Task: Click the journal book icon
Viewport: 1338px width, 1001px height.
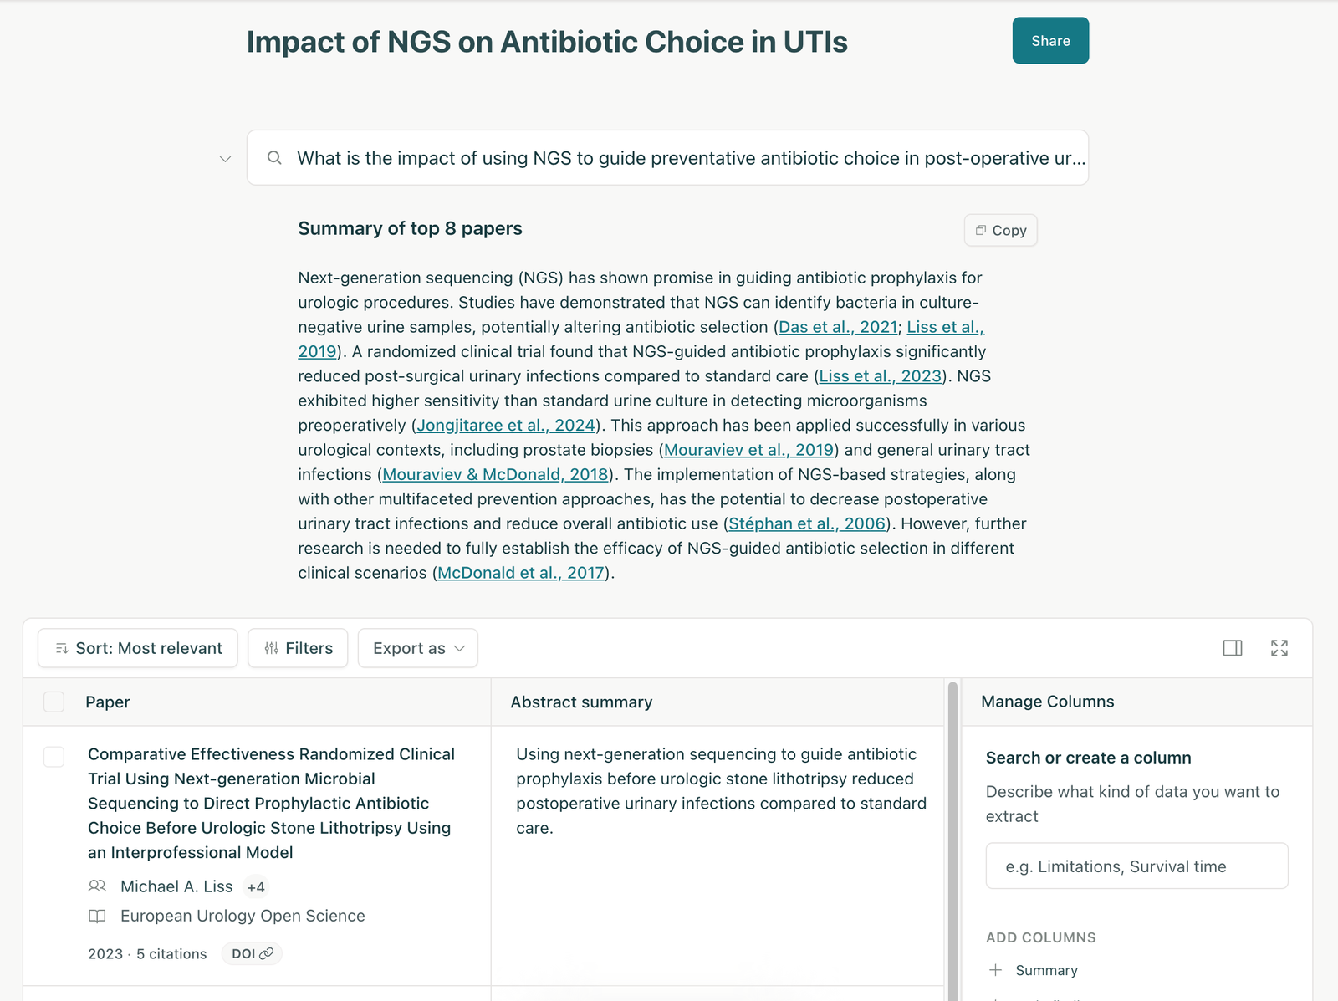Action: [x=97, y=916]
